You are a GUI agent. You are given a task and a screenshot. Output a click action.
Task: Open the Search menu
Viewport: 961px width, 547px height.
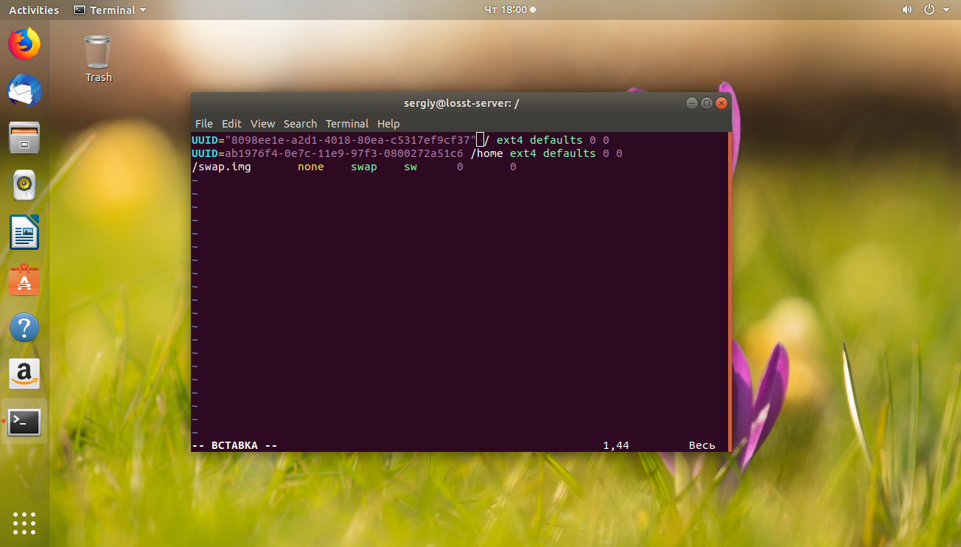pos(300,124)
